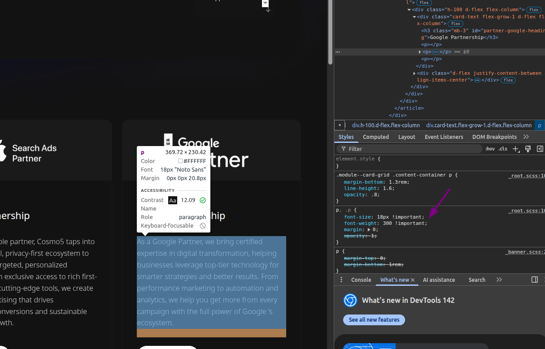Click the margin-bottom 1.3rem declaration
Screen dimensions: 545x349
(x=377, y=182)
